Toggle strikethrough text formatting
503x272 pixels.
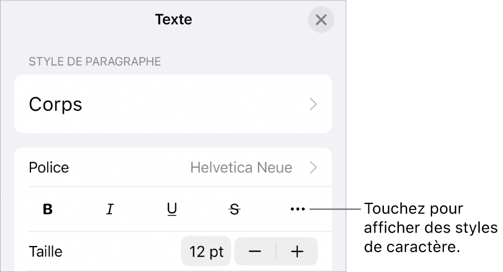(235, 209)
